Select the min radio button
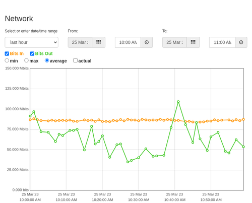This screenshot has height=203, width=252. pyautogui.click(x=7, y=60)
